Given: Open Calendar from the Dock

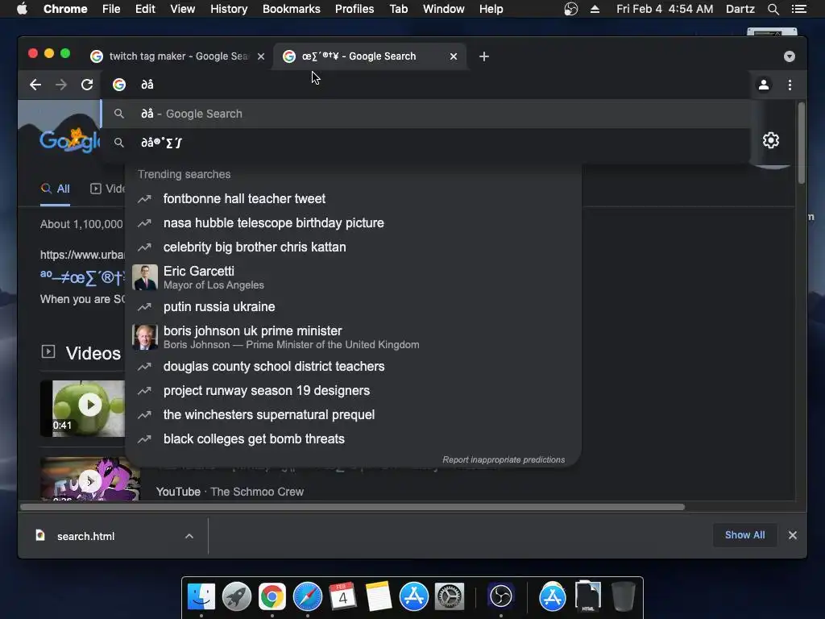Looking at the screenshot, I should coord(342,596).
